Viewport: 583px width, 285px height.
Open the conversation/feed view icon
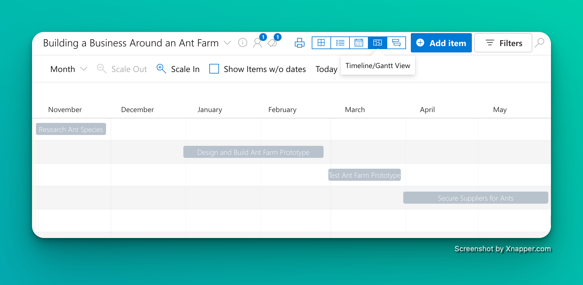396,43
